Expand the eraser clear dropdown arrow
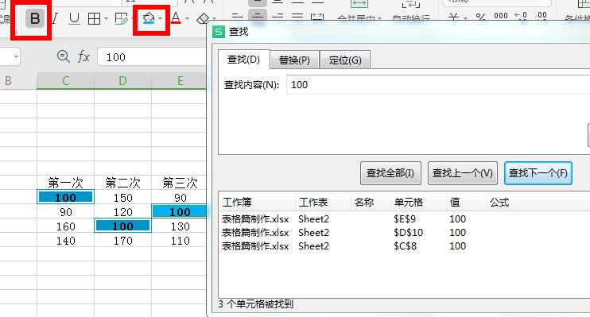 click(x=214, y=18)
